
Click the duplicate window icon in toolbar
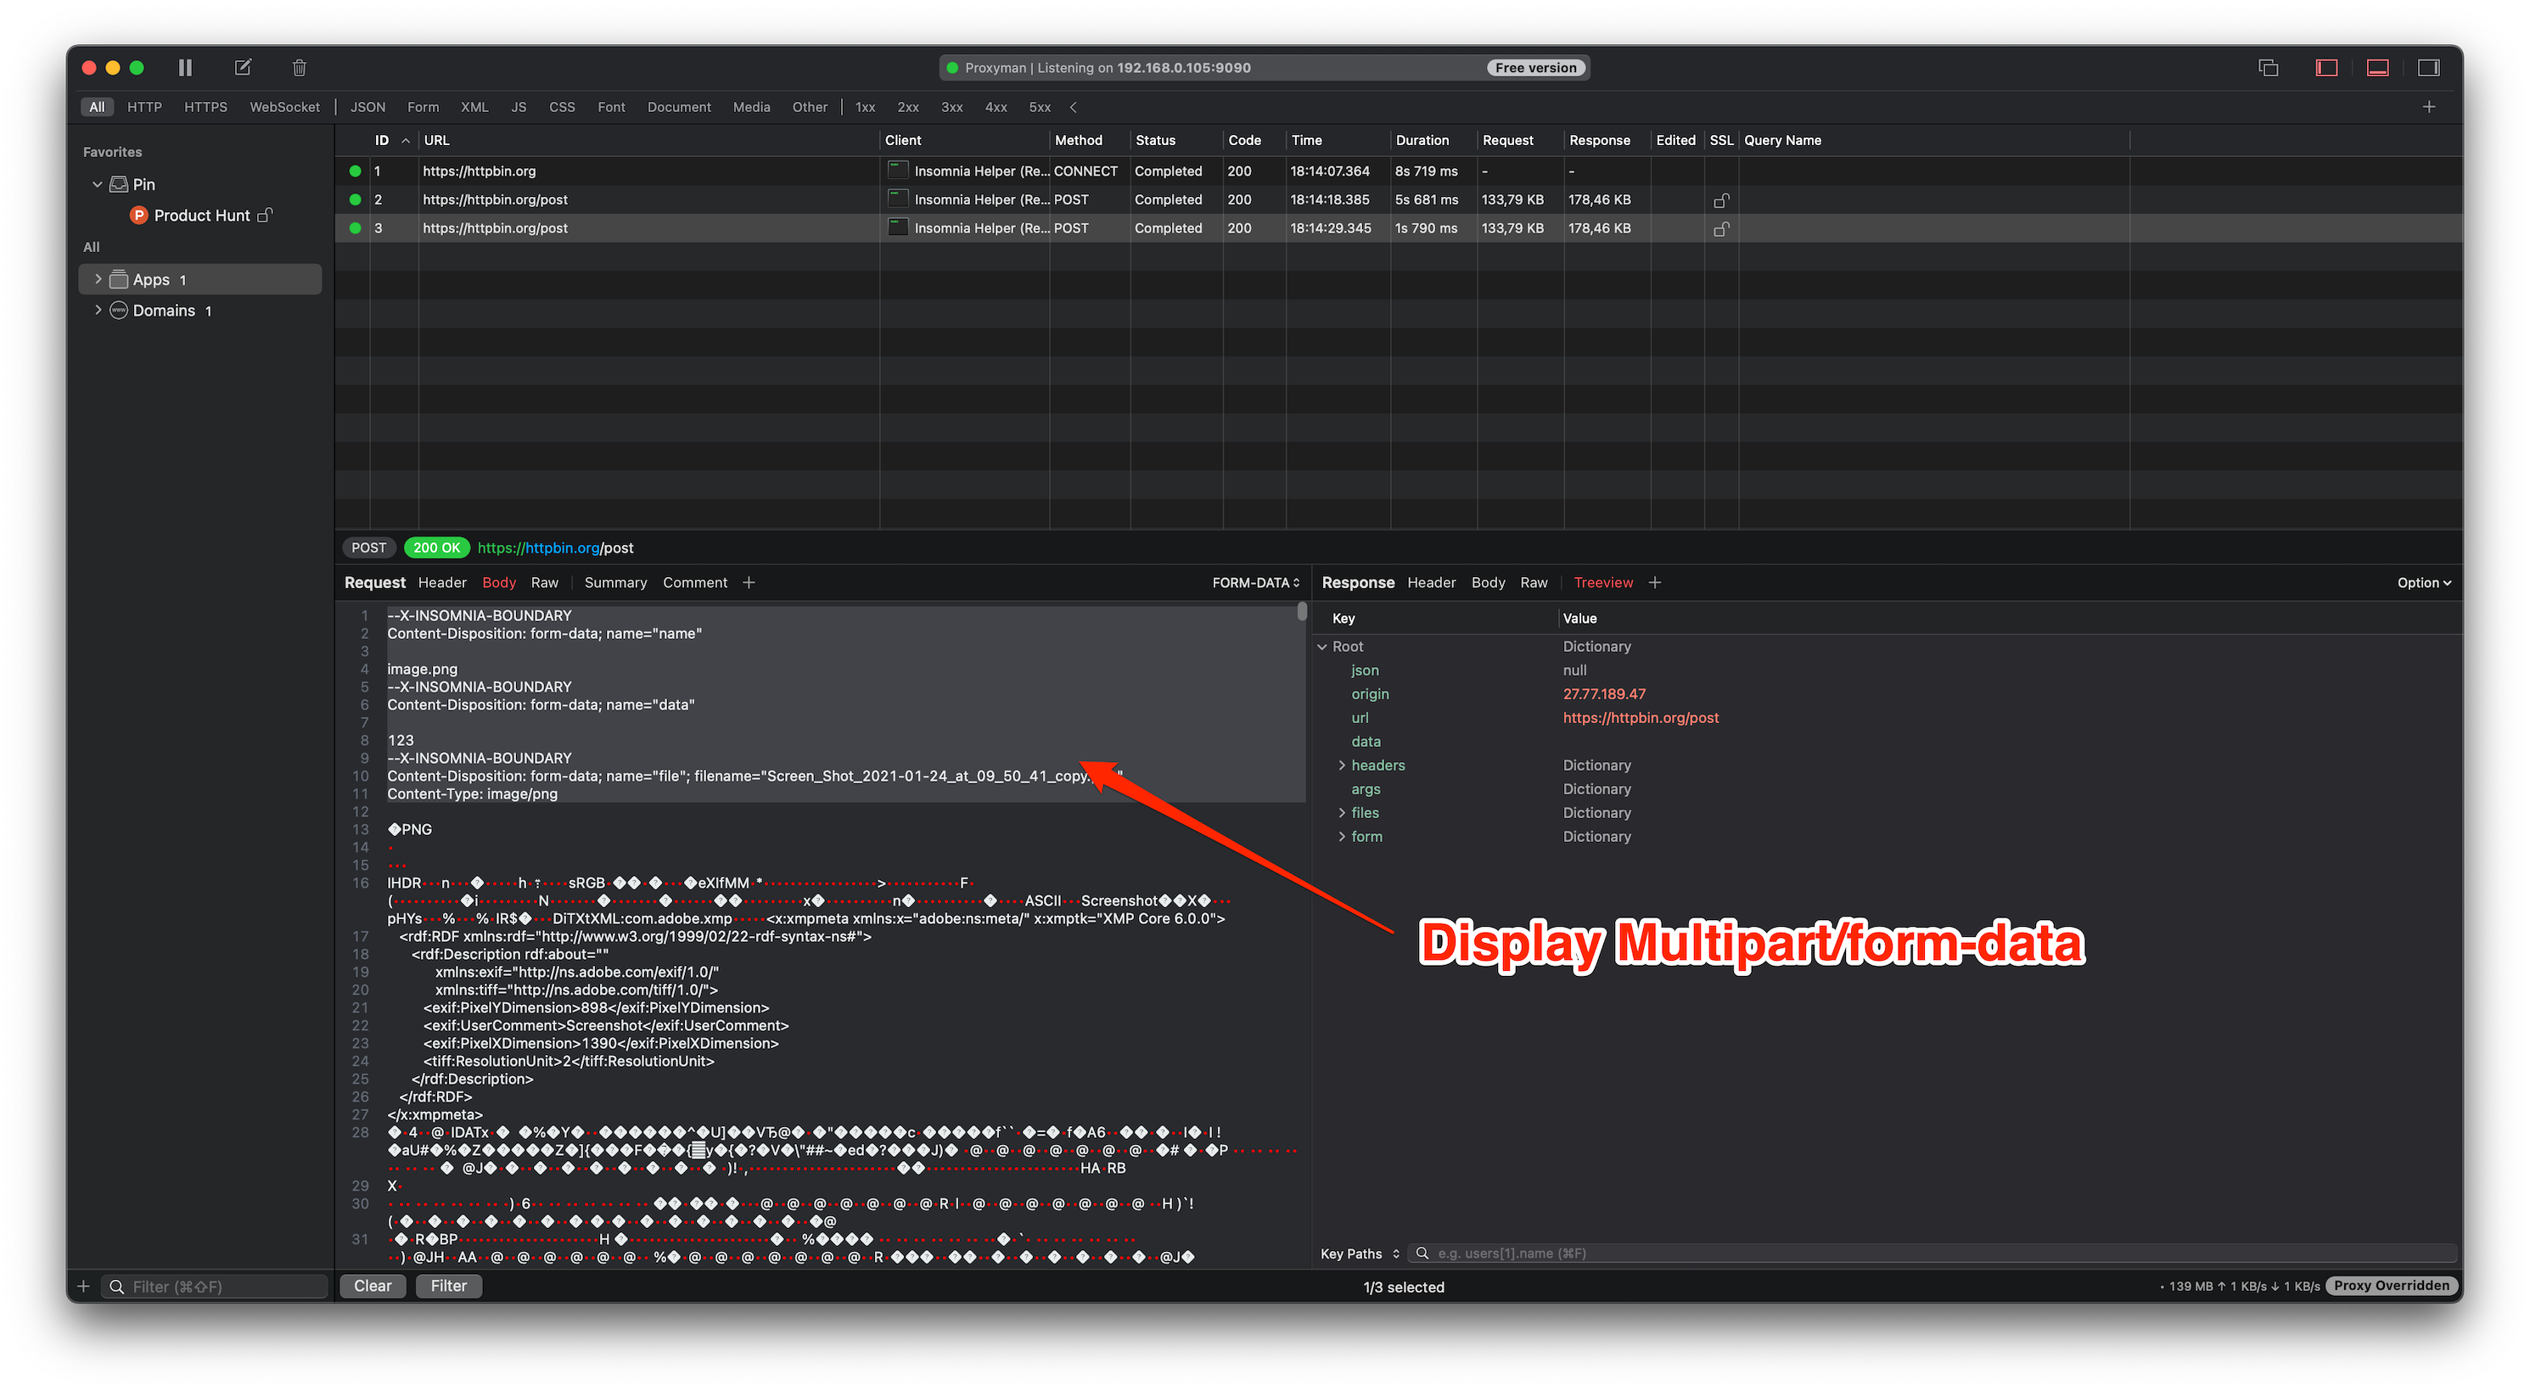2268,68
